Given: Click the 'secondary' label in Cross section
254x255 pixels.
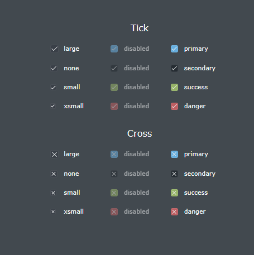Looking at the screenshot, I should (200, 174).
